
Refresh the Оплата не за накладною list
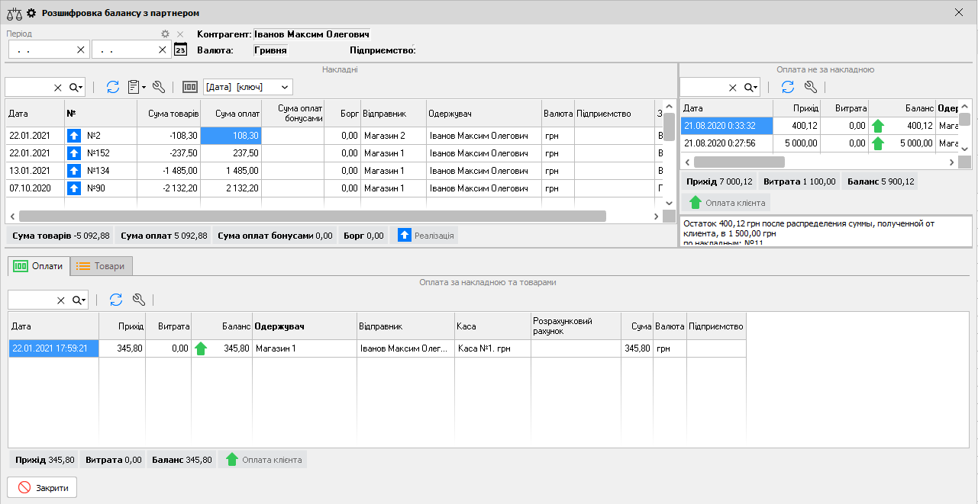788,87
